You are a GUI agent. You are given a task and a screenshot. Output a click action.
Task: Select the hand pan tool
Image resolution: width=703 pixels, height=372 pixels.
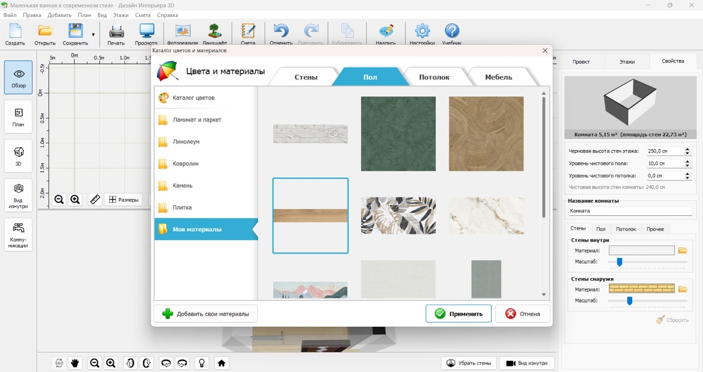(75, 363)
